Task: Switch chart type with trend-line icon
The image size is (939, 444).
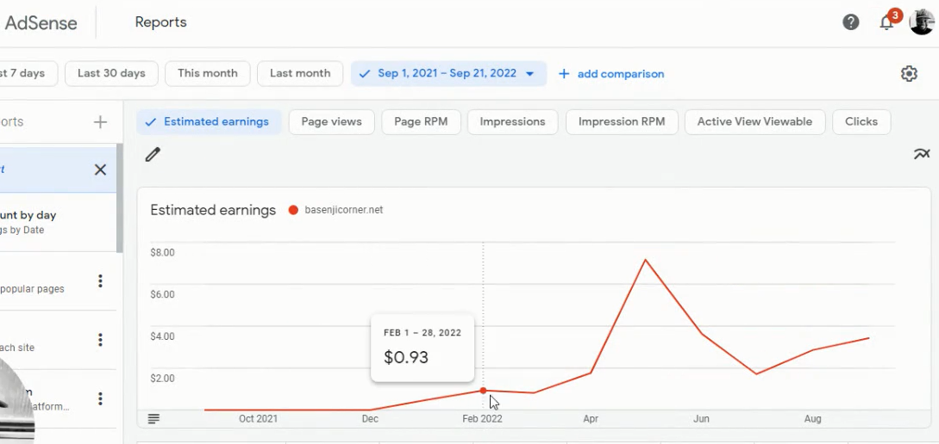Action: (x=922, y=154)
